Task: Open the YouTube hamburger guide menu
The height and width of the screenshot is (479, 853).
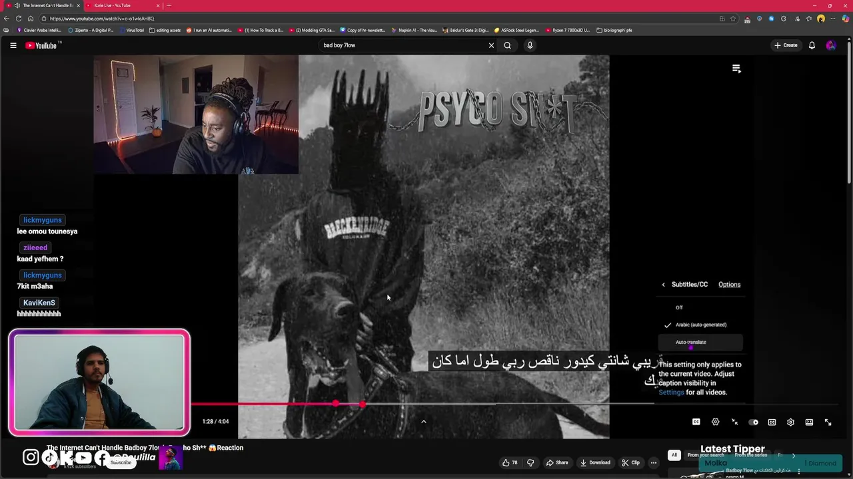Action: point(13,45)
